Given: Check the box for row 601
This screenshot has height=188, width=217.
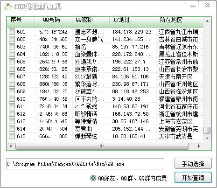Looking at the screenshot, I should (12, 31).
